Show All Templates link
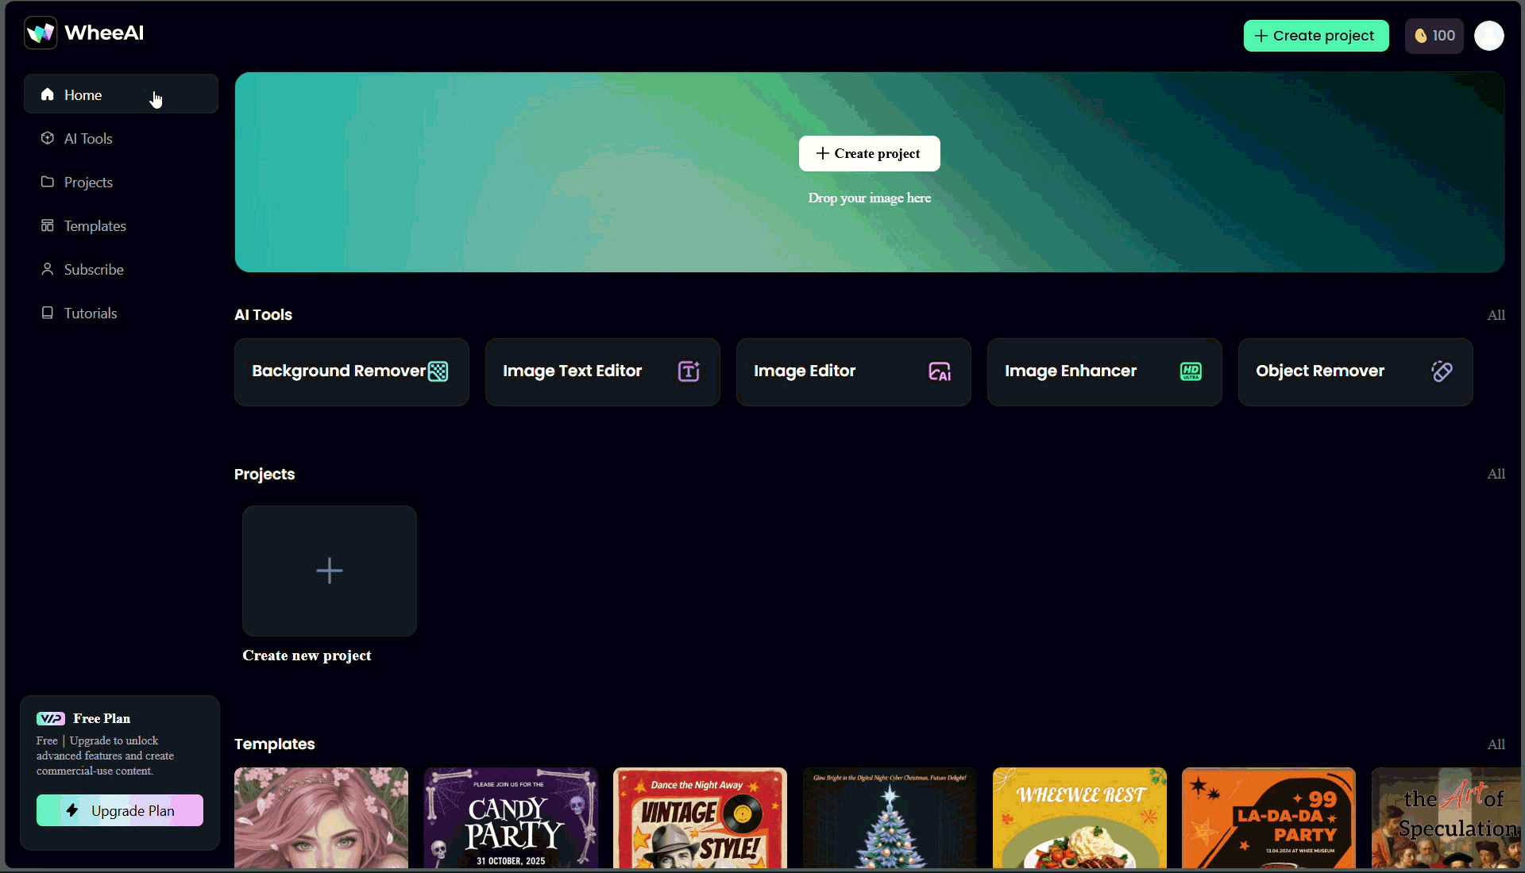1525x873 pixels. click(x=1496, y=744)
